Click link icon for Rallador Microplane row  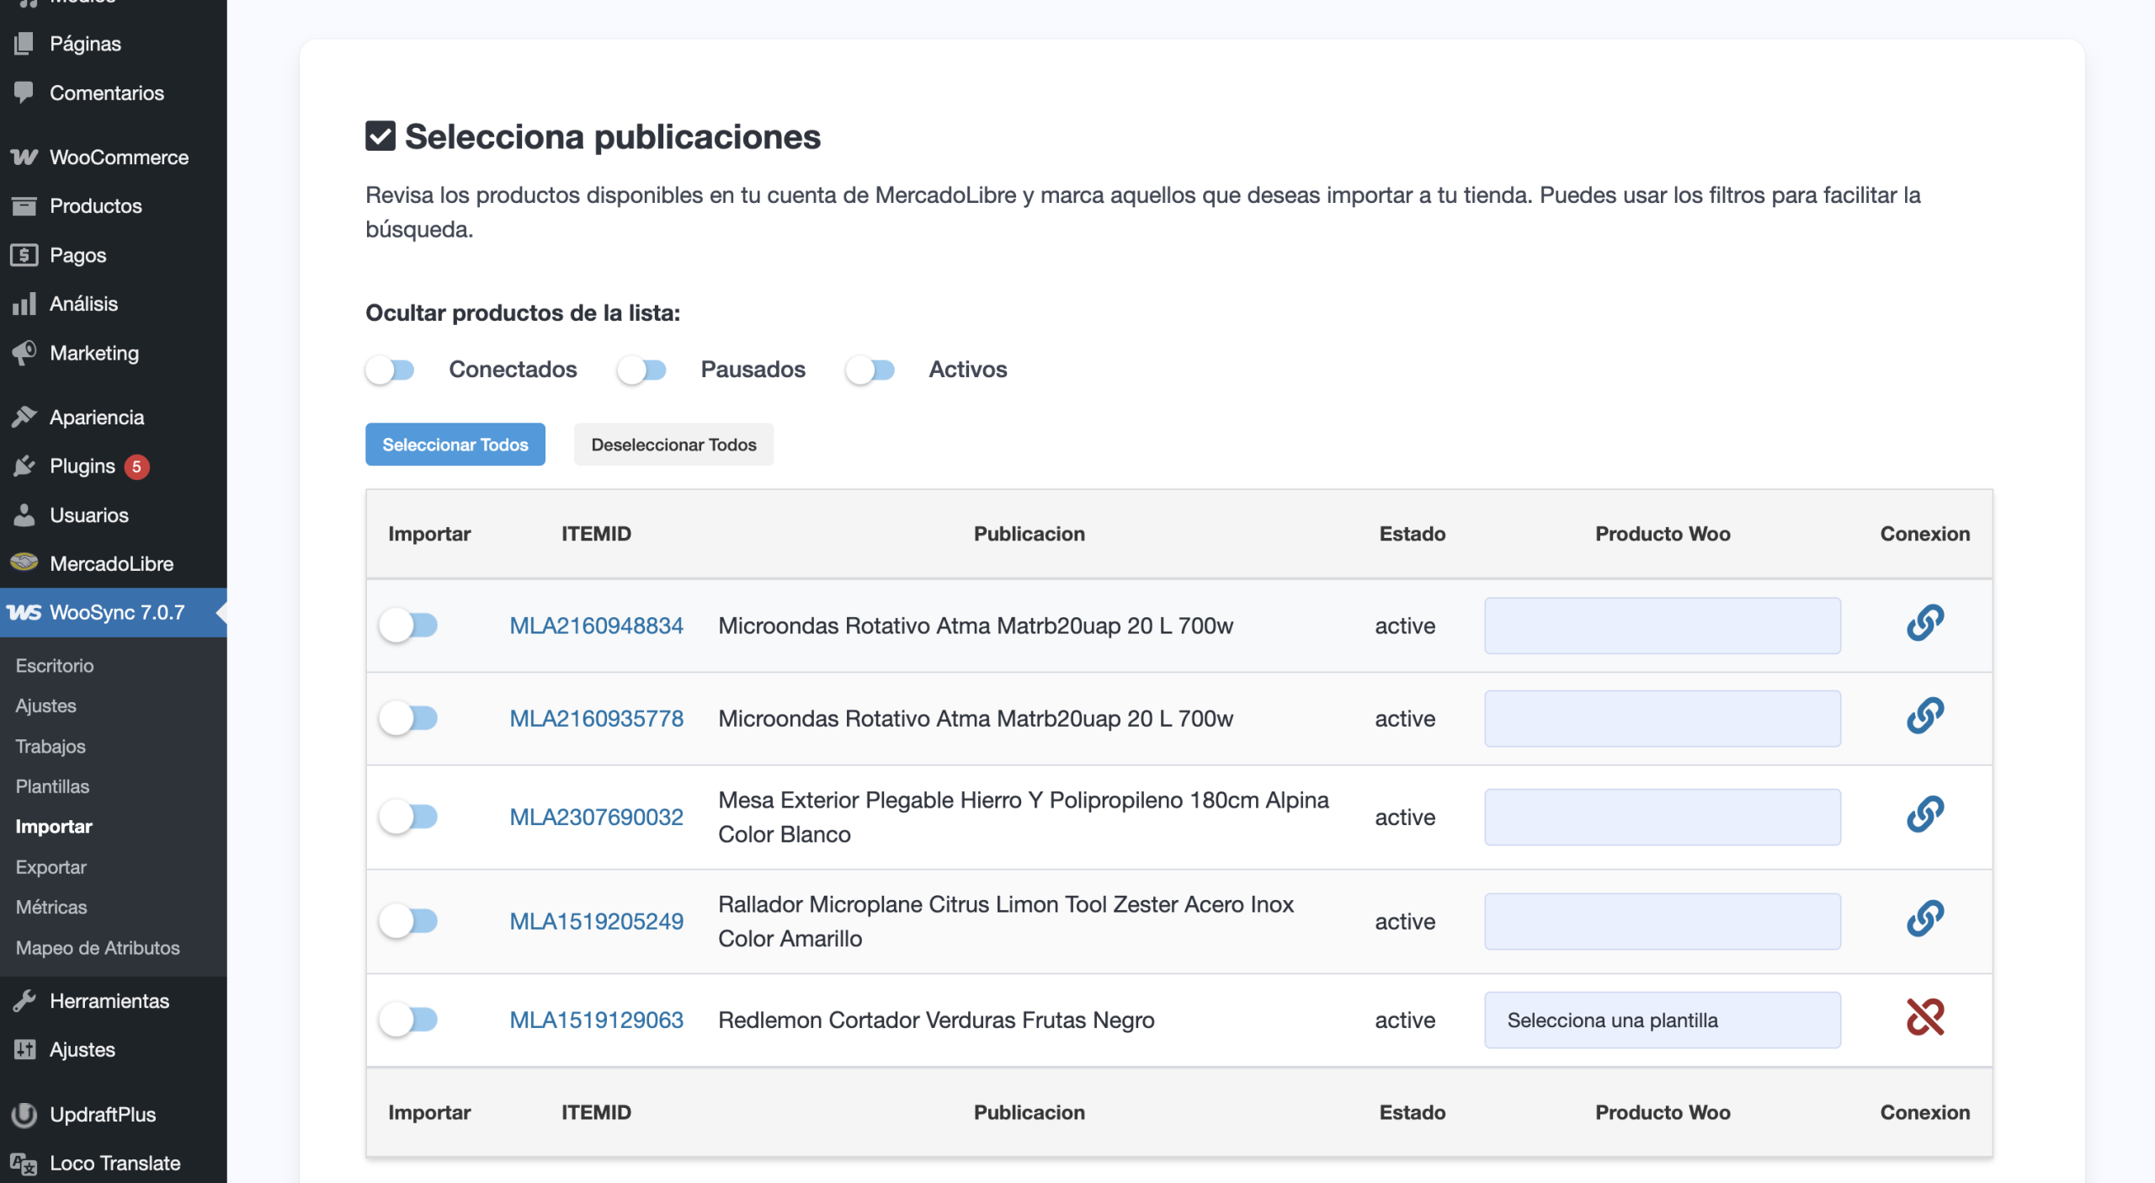tap(1925, 919)
